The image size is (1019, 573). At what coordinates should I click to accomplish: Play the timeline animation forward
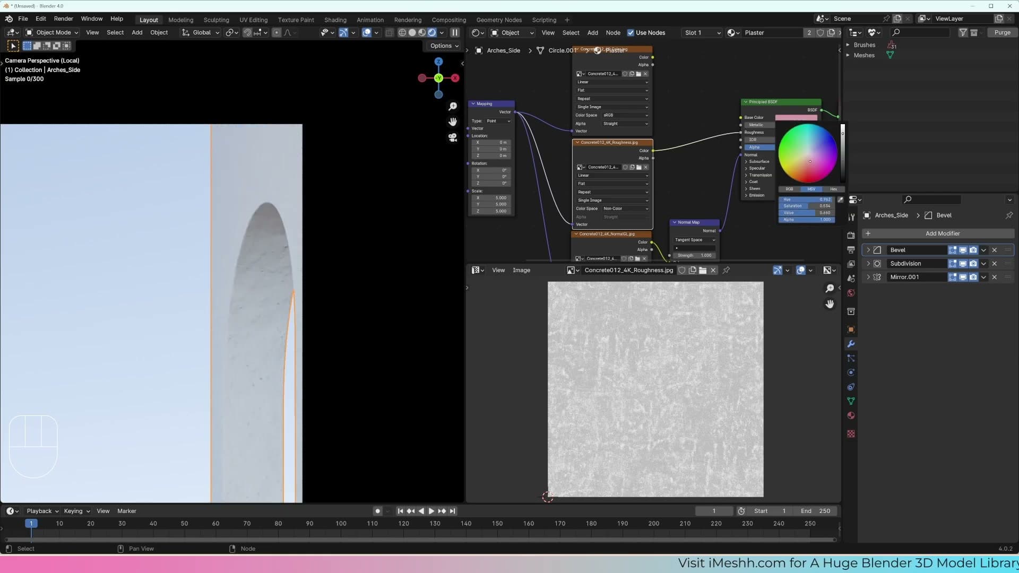[x=431, y=511]
